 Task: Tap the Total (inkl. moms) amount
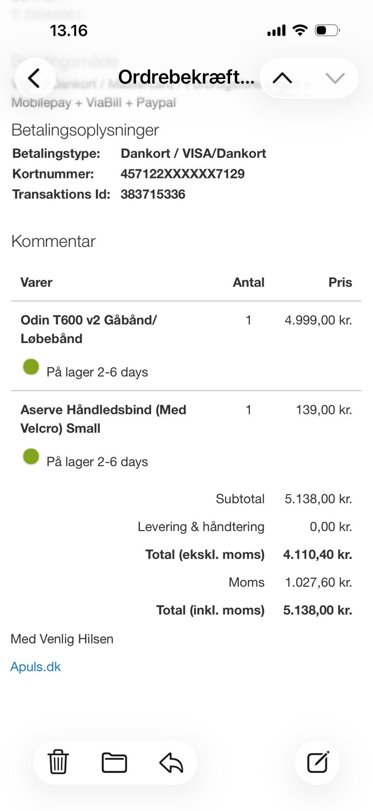coord(317,610)
